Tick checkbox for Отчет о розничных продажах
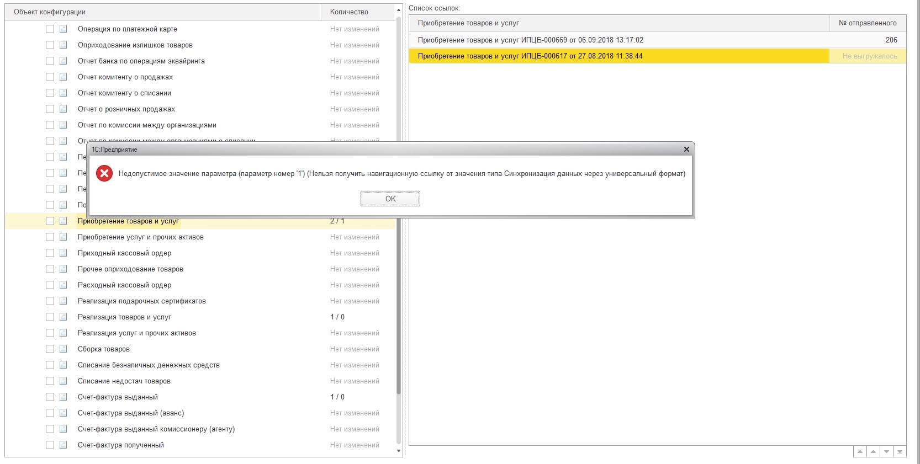 point(50,109)
